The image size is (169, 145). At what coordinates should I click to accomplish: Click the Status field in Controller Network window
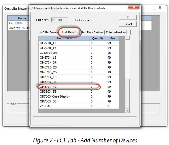pyautogui.click(x=19, y=110)
